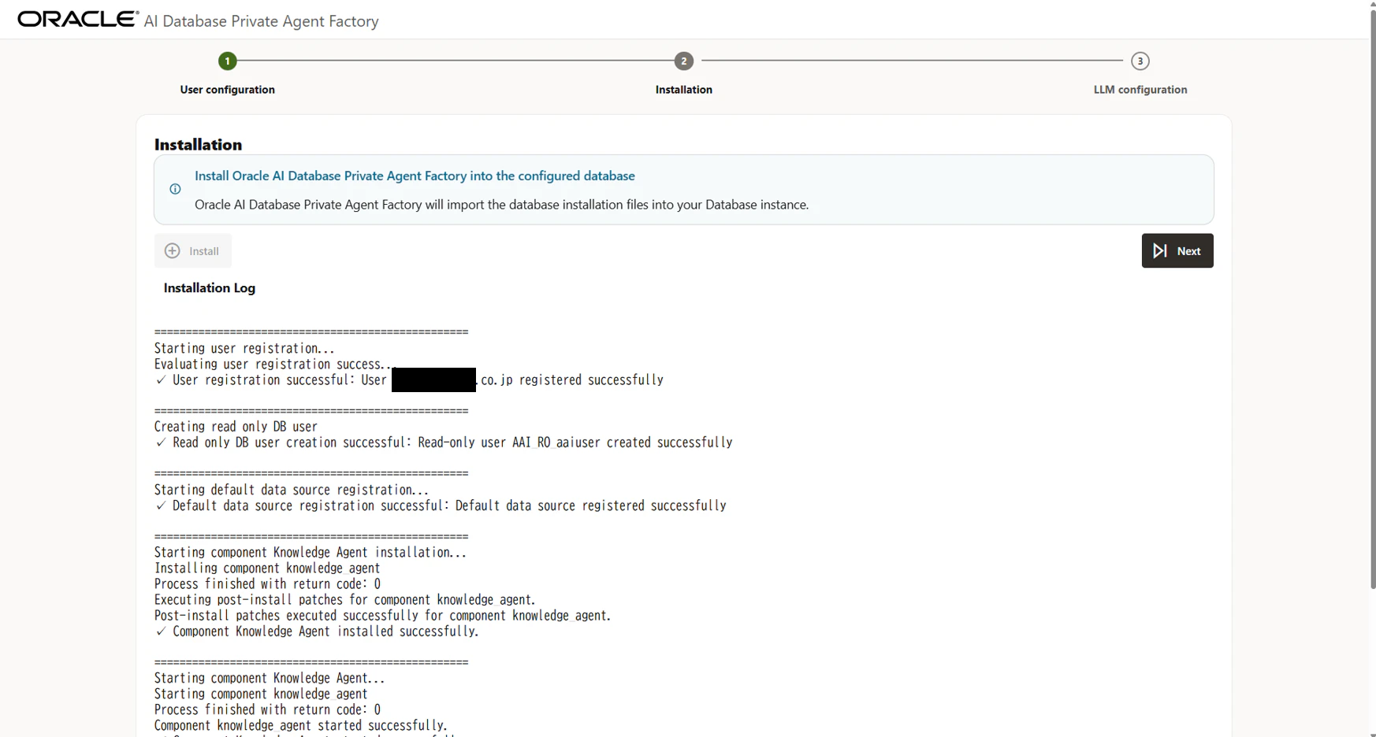Select the step 3 circle in the stepper
The width and height of the screenshot is (1376, 737).
[1140, 61]
